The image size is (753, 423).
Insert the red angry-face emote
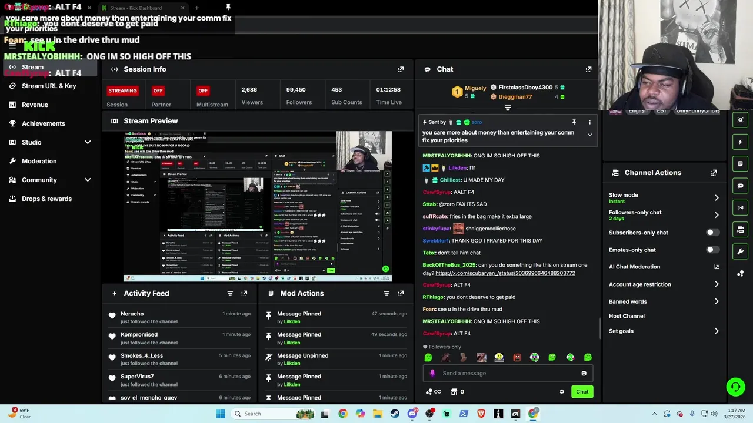(517, 357)
